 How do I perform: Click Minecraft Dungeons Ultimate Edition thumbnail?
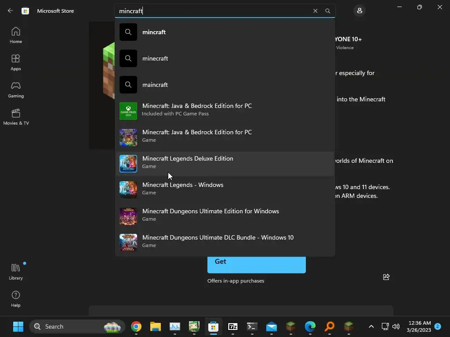point(128,216)
